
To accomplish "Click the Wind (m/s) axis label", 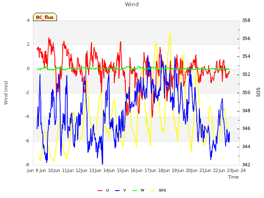I will pos(6,93).
